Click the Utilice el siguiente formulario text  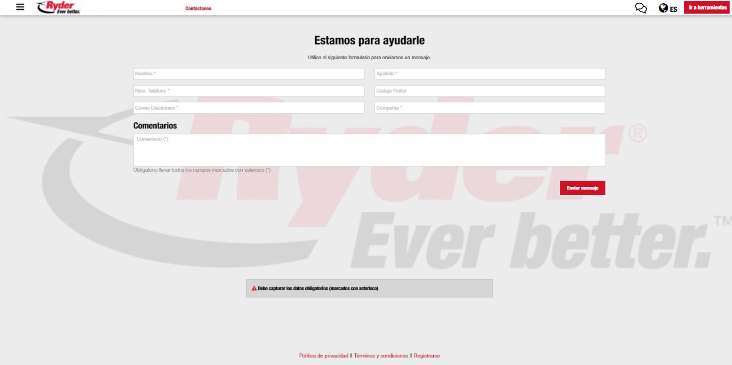[369, 58]
